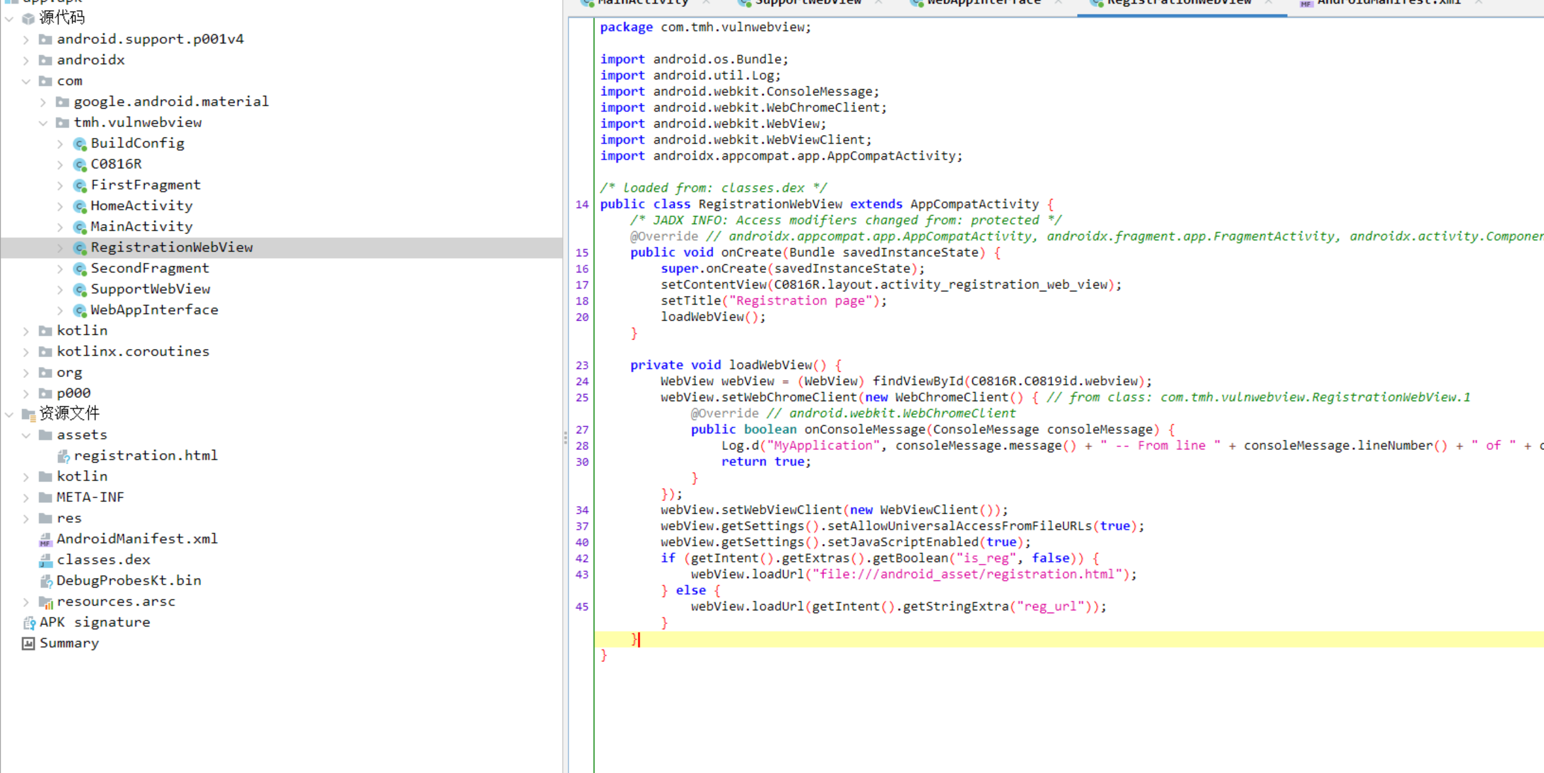This screenshot has height=773, width=1544.
Task: Click line number 45 in gutter
Action: (581, 607)
